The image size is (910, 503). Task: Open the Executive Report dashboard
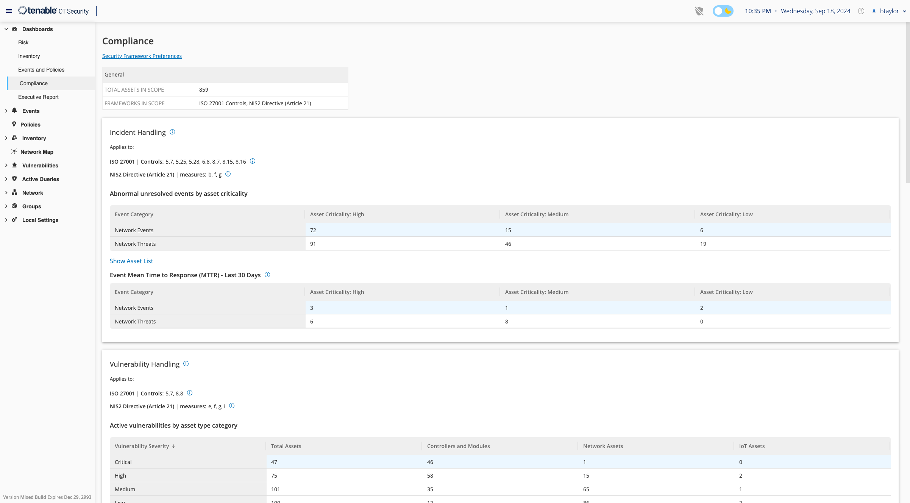point(38,97)
